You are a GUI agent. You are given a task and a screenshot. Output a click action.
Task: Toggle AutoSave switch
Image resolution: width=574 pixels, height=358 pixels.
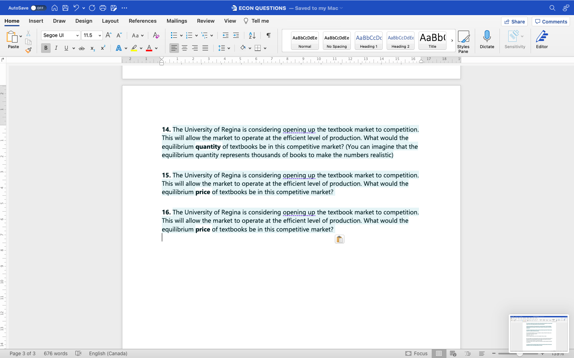click(38, 8)
